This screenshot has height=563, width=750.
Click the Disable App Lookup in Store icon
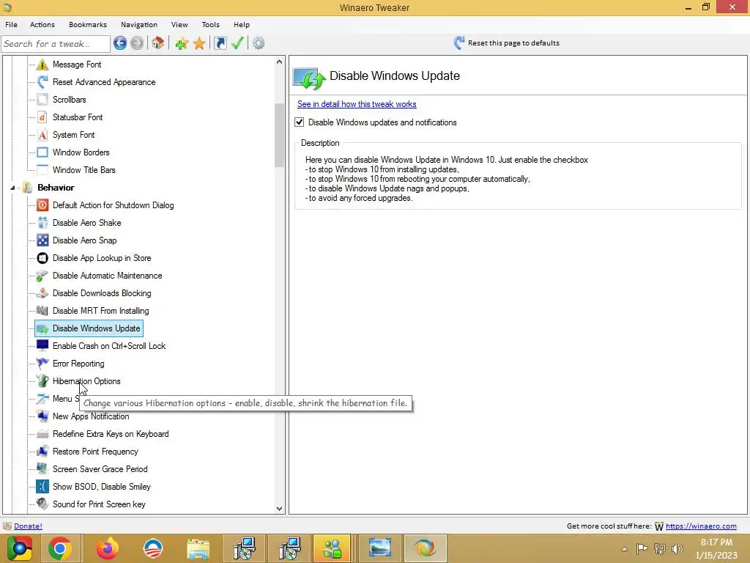tap(42, 258)
